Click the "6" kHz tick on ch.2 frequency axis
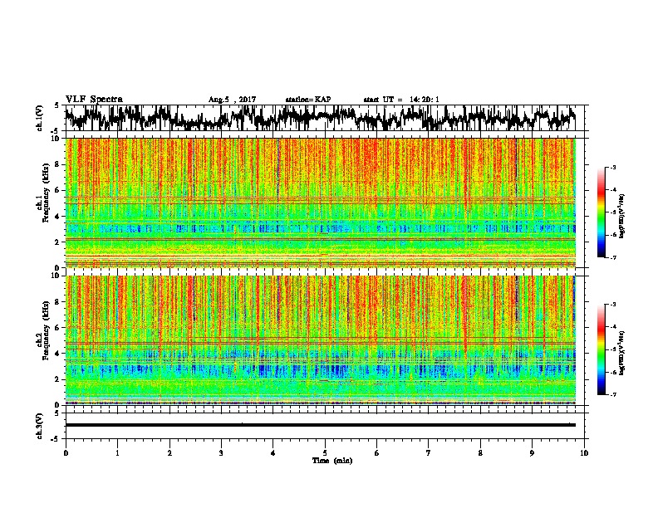This screenshot has width=658, height=508. point(58,328)
